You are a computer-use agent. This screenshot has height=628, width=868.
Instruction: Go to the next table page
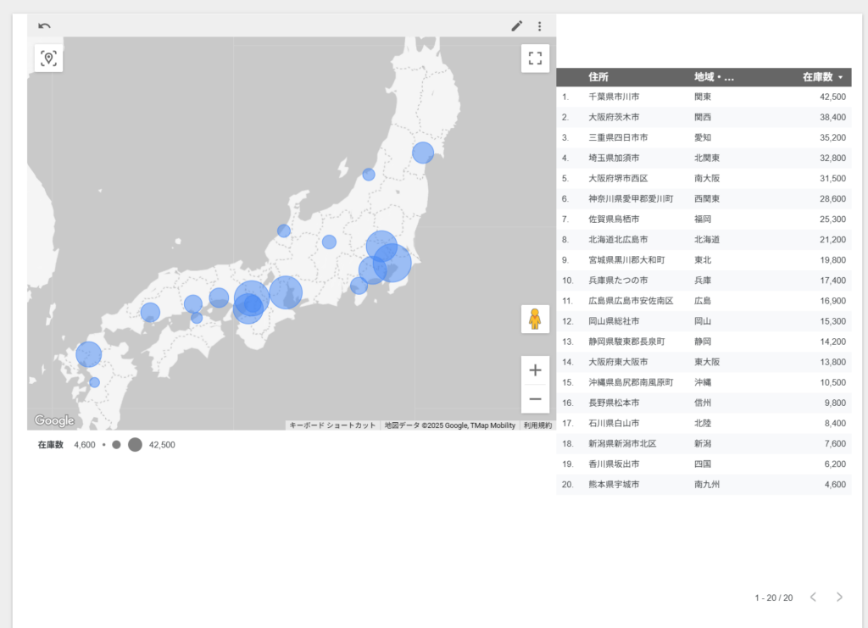click(839, 597)
